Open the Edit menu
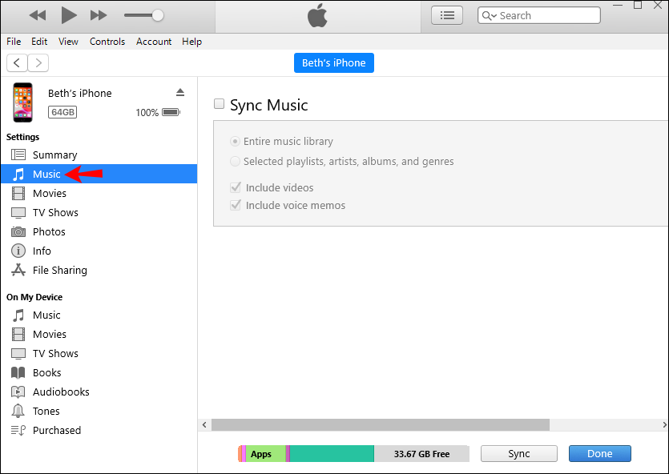 click(x=38, y=42)
